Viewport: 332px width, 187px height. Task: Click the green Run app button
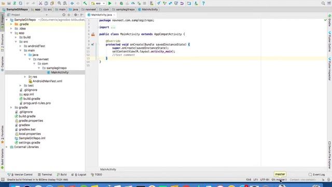[109, 4]
